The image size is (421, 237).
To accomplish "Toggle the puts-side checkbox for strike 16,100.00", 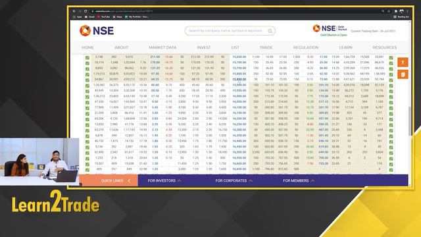I will 391,108.
